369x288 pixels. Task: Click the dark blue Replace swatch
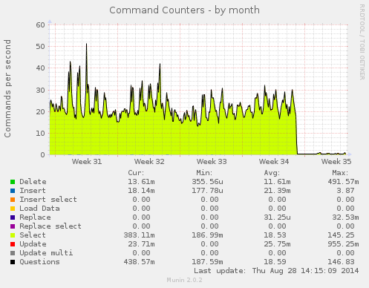click(13, 217)
